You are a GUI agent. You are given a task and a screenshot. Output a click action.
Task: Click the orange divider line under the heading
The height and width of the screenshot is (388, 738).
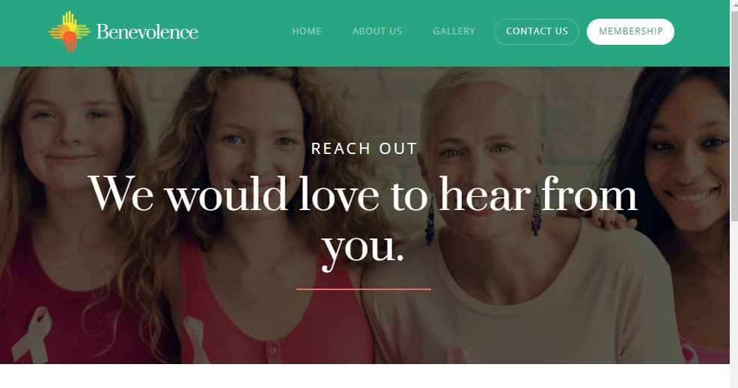pos(363,289)
